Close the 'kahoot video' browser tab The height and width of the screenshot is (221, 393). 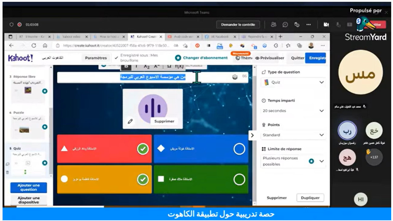click(x=86, y=37)
